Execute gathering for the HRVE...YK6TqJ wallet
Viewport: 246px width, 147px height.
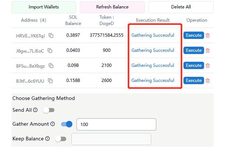pyautogui.click(x=193, y=35)
